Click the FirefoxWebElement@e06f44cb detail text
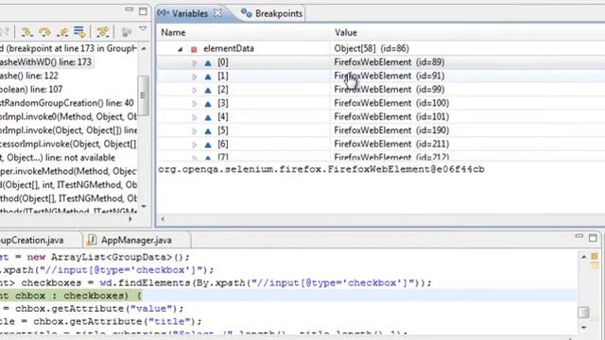The width and height of the screenshot is (605, 340). tap(321, 169)
